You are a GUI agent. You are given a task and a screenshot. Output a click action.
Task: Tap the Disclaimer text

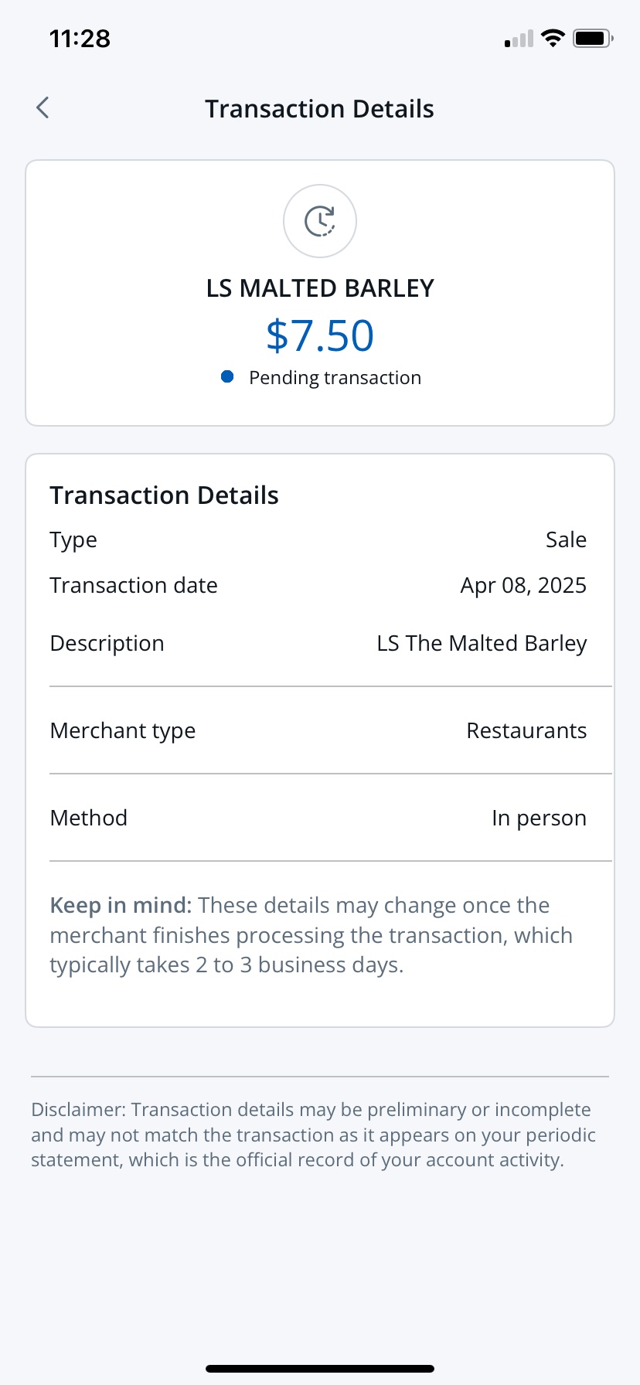313,1135
